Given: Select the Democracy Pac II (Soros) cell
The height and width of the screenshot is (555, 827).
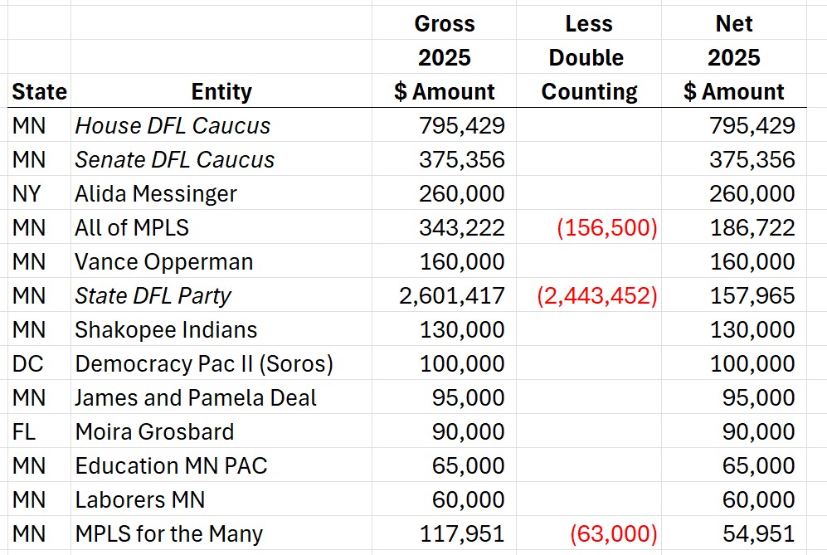Looking at the screenshot, I should 221,363.
